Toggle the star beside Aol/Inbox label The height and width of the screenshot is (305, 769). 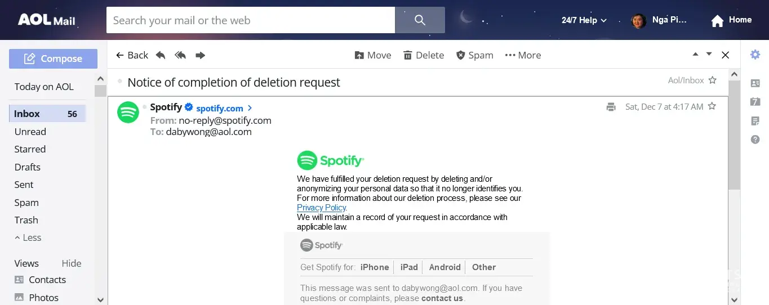pyautogui.click(x=713, y=80)
